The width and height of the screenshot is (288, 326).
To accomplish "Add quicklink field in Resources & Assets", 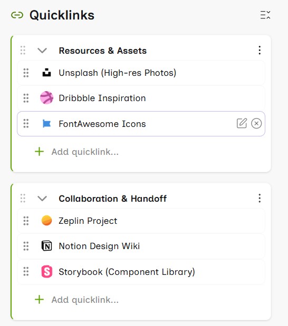I will tap(85, 152).
